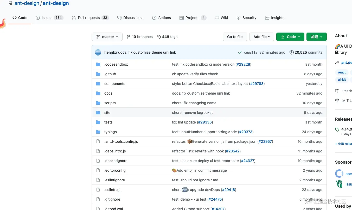Open the Actions tab
Viewport: 352px width, 210px height.
tap(162, 18)
